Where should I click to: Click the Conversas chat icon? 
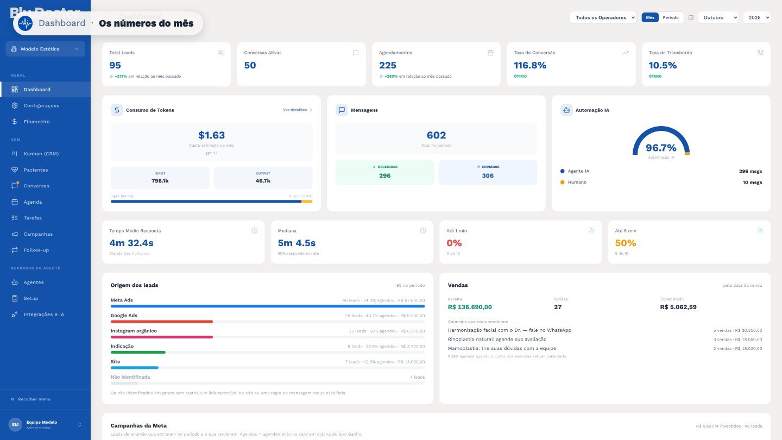(15, 186)
